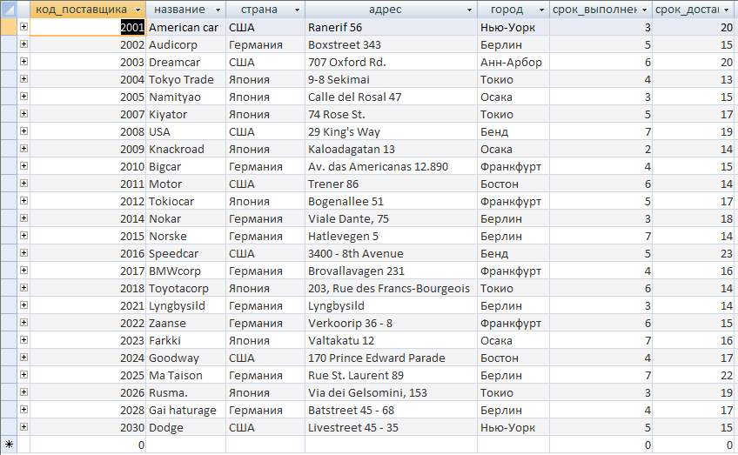
Task: Click supplier name 'Ma Taison'
Action: pos(176,376)
